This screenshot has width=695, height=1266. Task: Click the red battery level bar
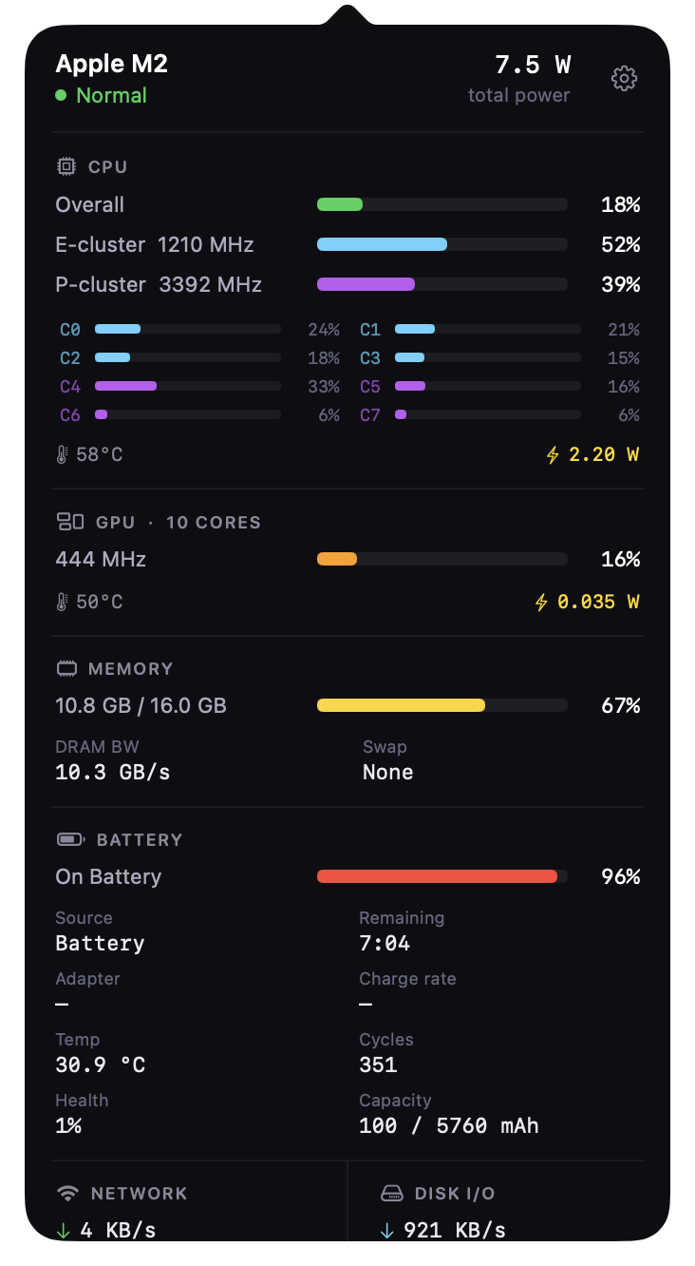(441, 876)
